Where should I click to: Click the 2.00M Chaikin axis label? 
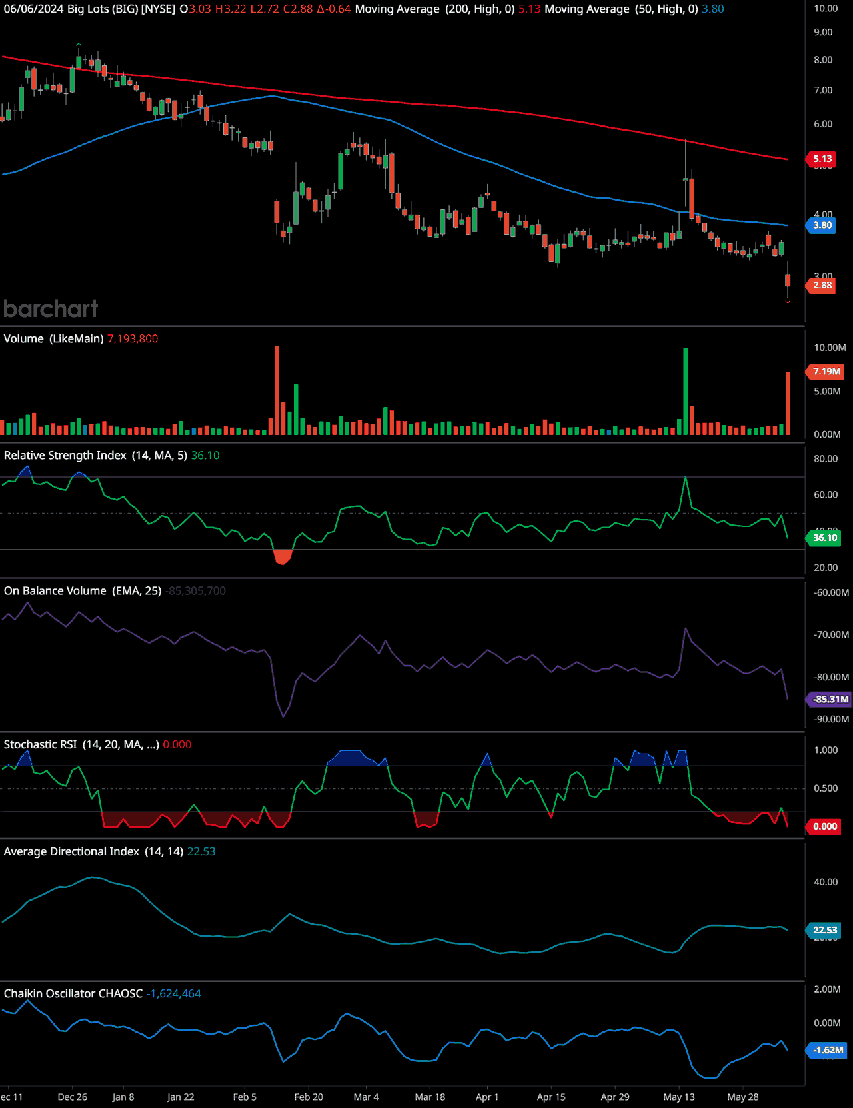[827, 989]
